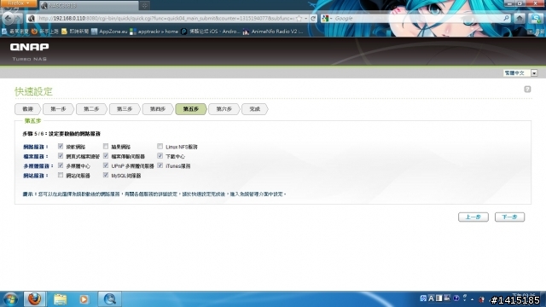This screenshot has height=307, width=546.
Task: Click the Next (下一步) button
Action: coord(509,217)
